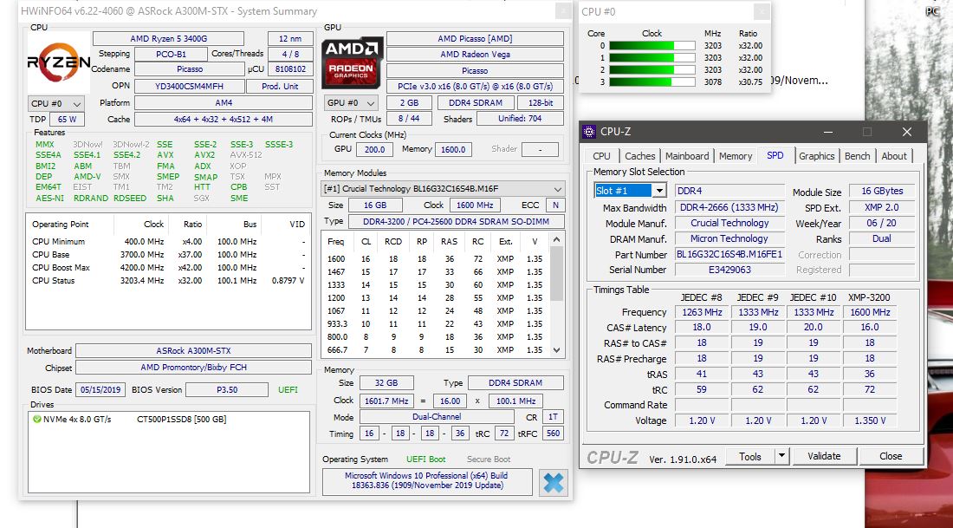The height and width of the screenshot is (528, 953).
Task: Select the 1467 frequency XMP timing row
Action: tap(436, 272)
